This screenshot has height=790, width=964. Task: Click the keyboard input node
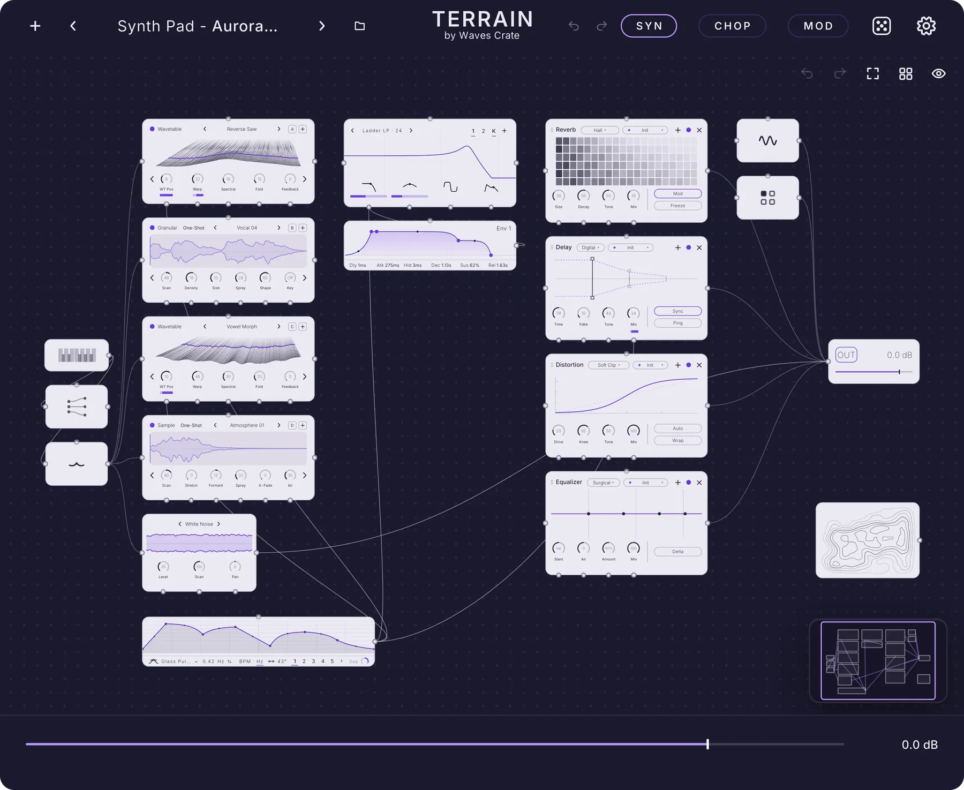click(x=77, y=355)
